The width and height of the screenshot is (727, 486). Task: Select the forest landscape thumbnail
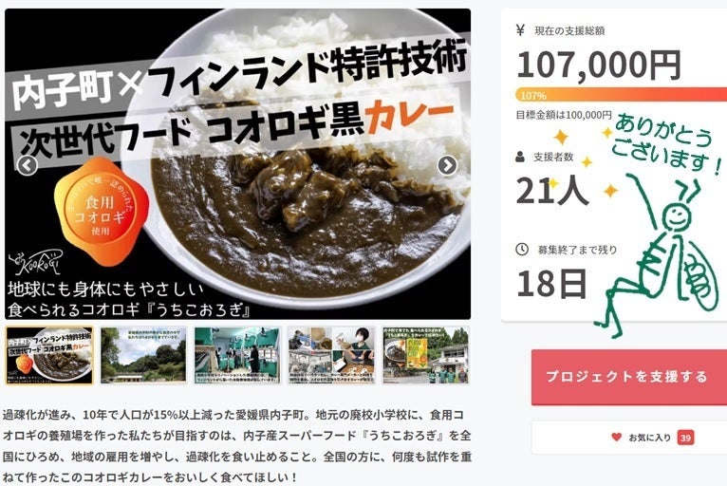coord(143,355)
